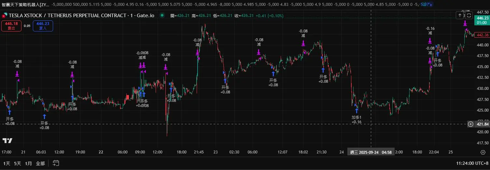Click the blue 加多1 +0.16 arrow marker
The height and width of the screenshot is (170, 490).
(357, 111)
